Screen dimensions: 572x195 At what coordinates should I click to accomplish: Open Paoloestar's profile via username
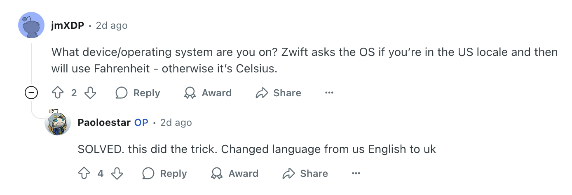point(104,123)
